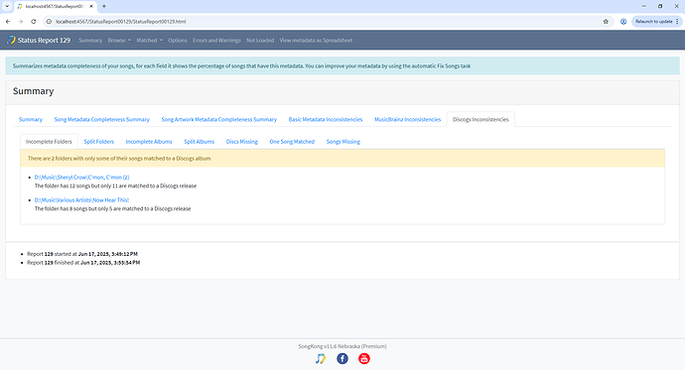The height and width of the screenshot is (370, 685).
Task: Click the Status Report 129 logo
Action: 39,40
